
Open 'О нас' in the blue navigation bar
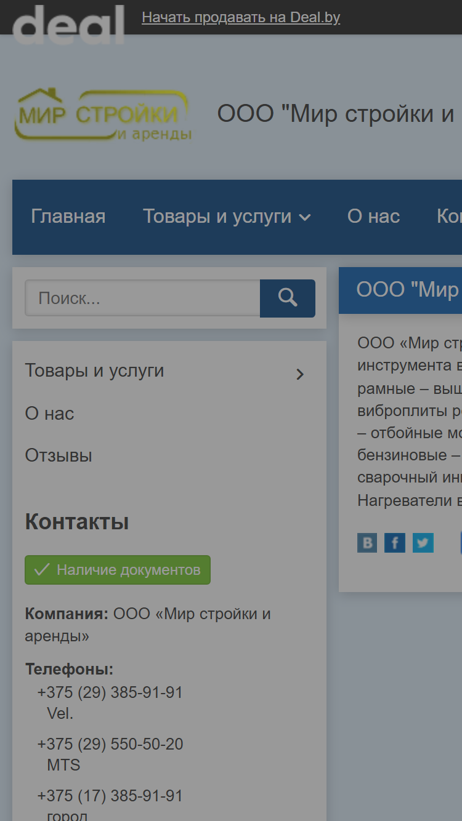coord(373,216)
